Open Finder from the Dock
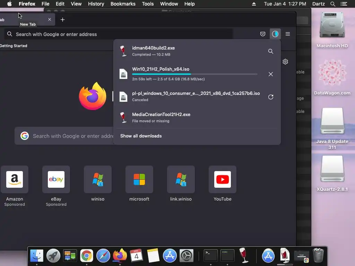Image resolution: width=355 pixels, height=266 pixels. click(x=37, y=256)
